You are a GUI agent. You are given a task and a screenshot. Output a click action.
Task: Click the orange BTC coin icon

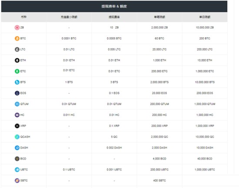[17, 38]
